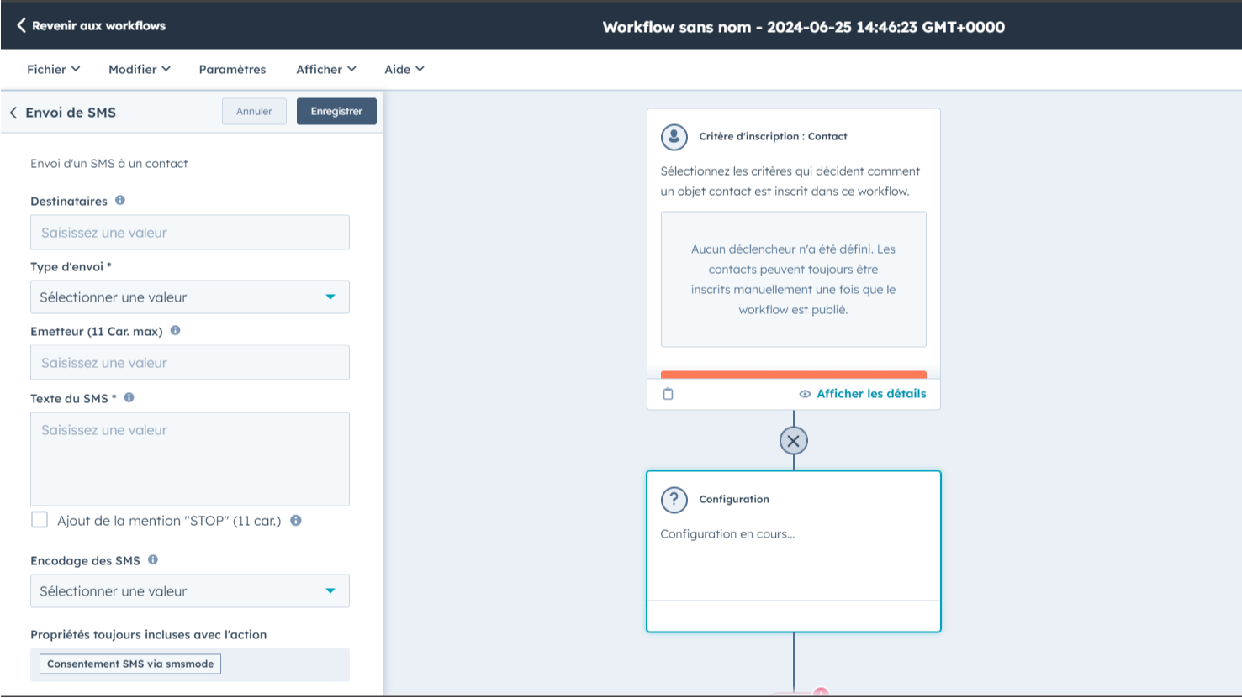Click the eye icon beside 'Afficher les détails'
The image size is (1242, 698).
[x=804, y=393]
